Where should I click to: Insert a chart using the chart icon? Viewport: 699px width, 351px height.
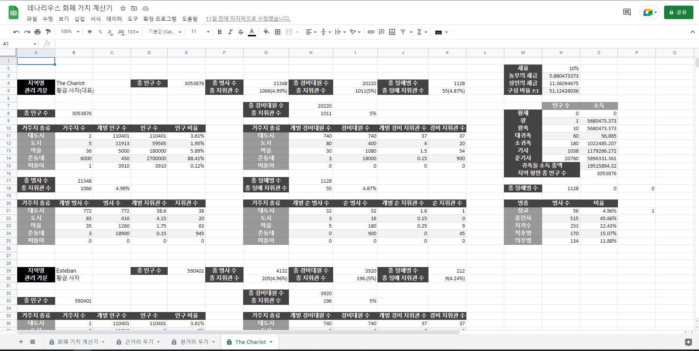(392, 32)
